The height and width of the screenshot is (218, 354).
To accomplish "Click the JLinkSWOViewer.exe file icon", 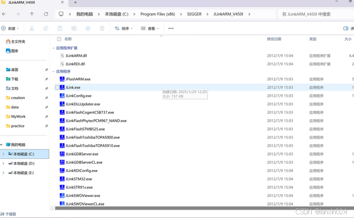I will [62, 195].
